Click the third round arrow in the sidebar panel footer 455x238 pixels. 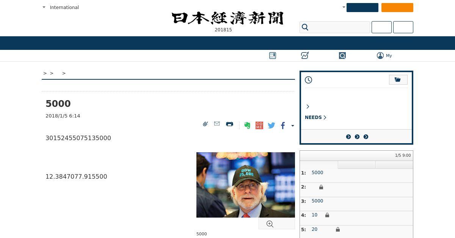(366, 137)
